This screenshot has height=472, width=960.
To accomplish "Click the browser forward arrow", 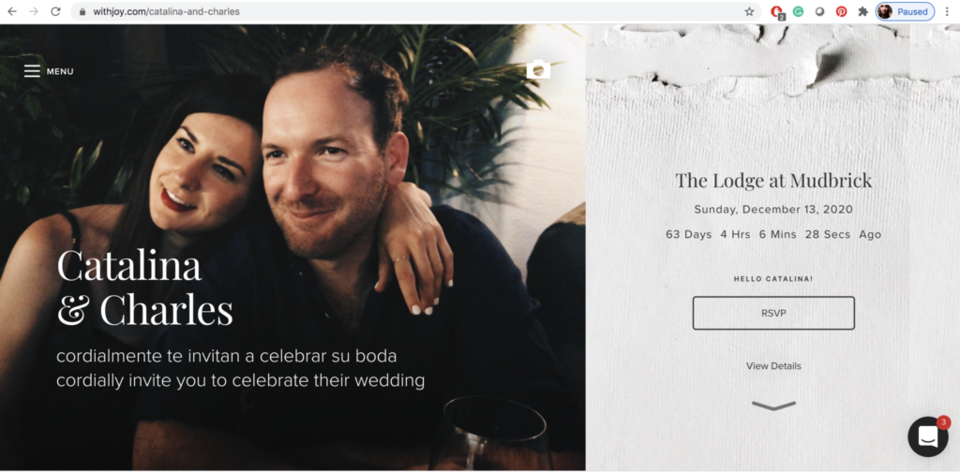I will (34, 11).
